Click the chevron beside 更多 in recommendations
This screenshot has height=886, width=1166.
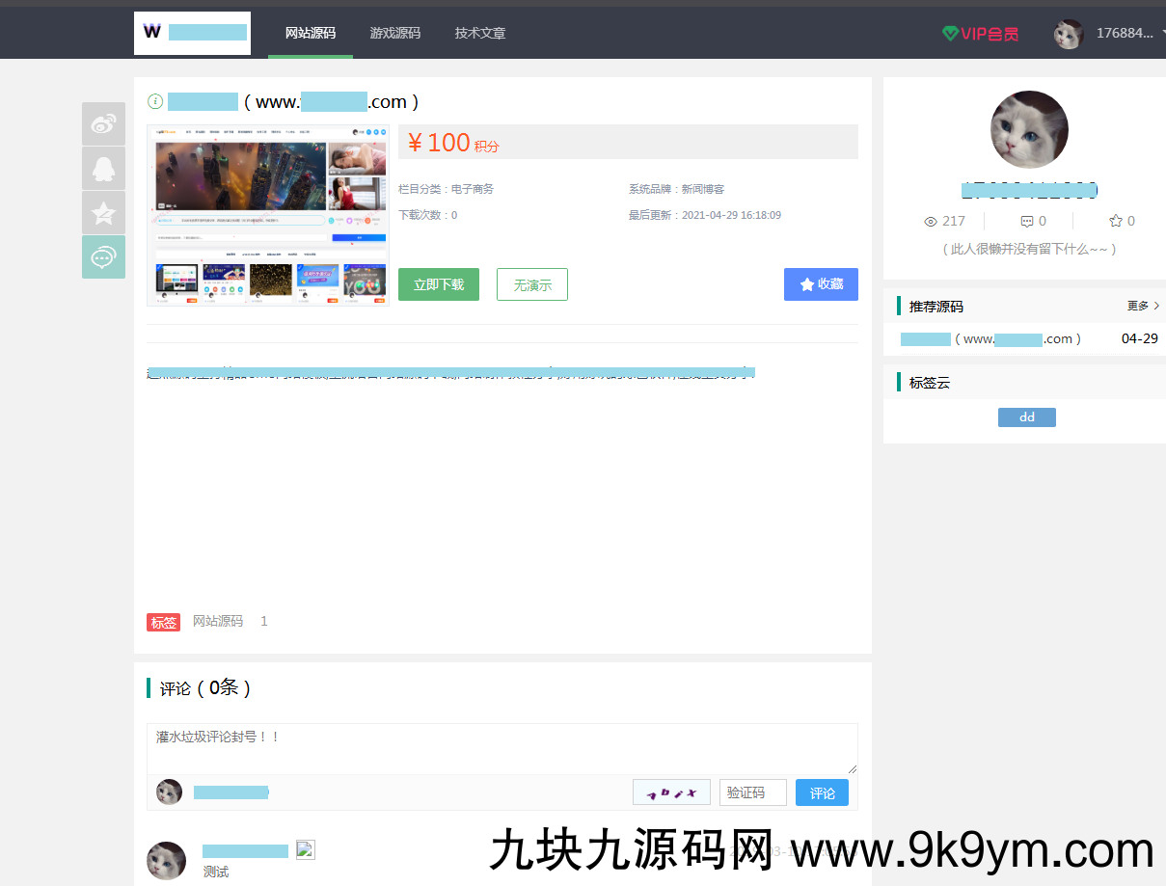point(1154,306)
